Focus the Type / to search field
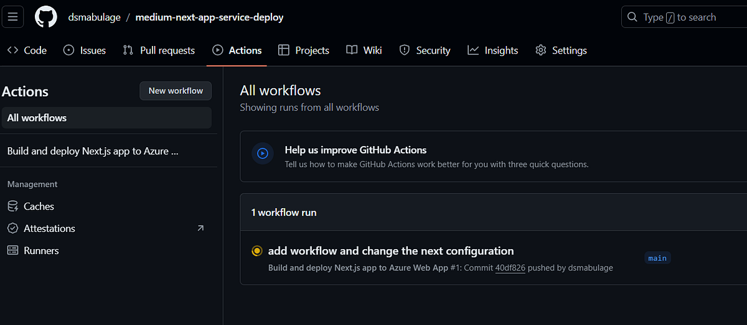The image size is (747, 325). (685, 17)
